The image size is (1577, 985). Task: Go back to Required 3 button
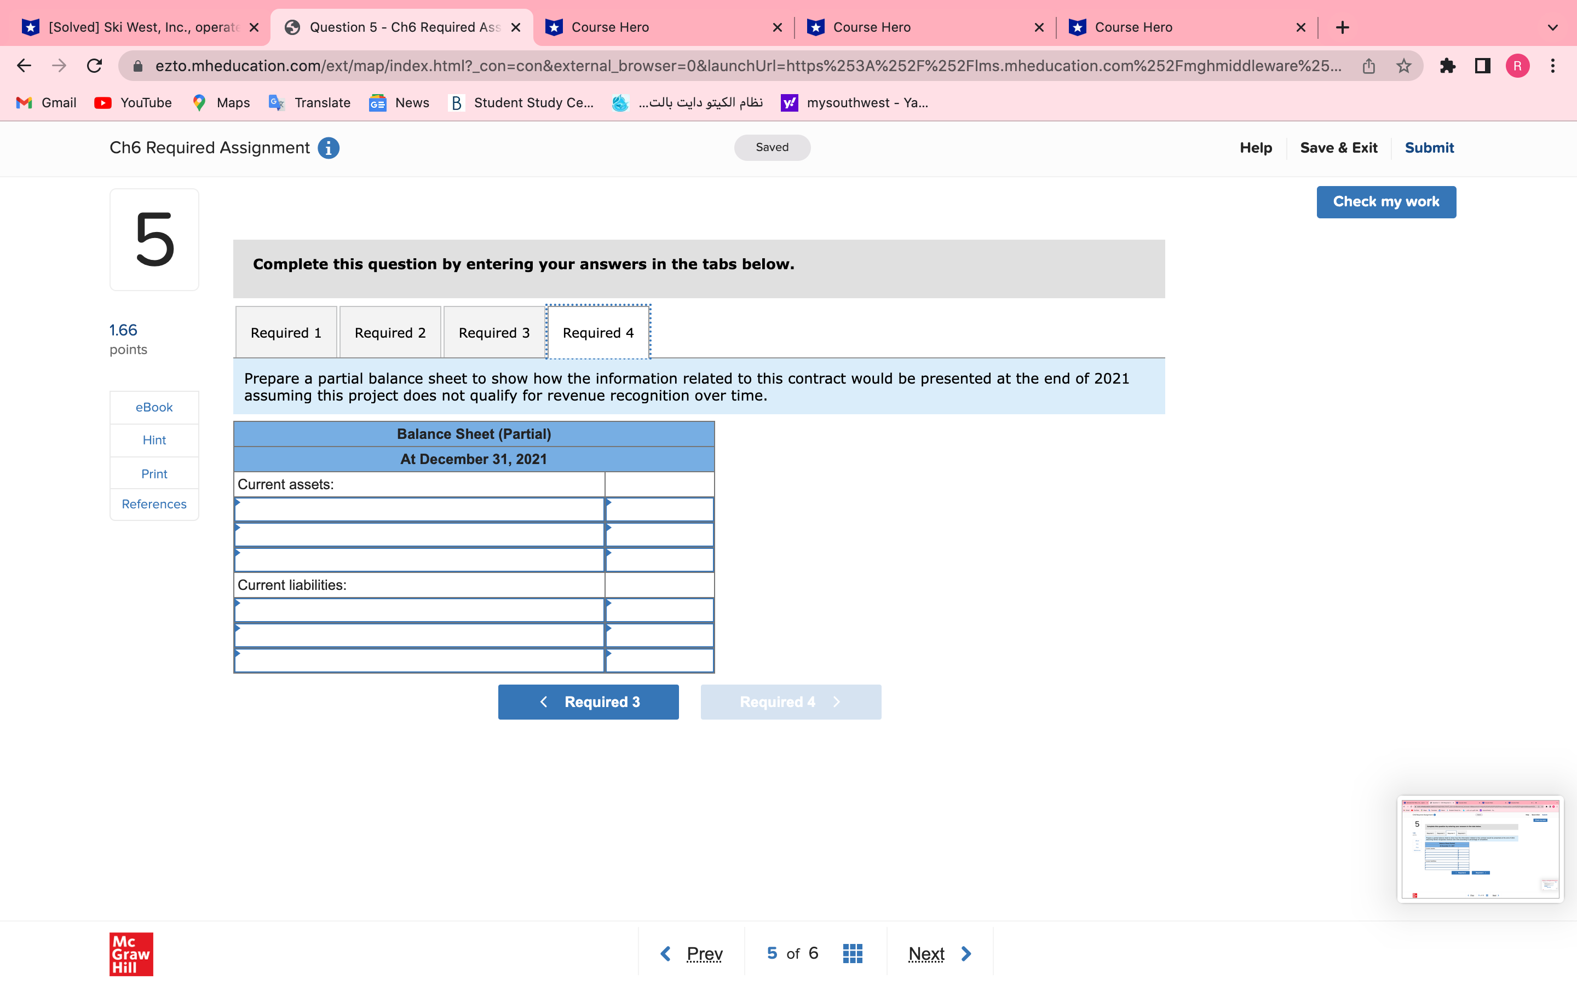coord(588,702)
